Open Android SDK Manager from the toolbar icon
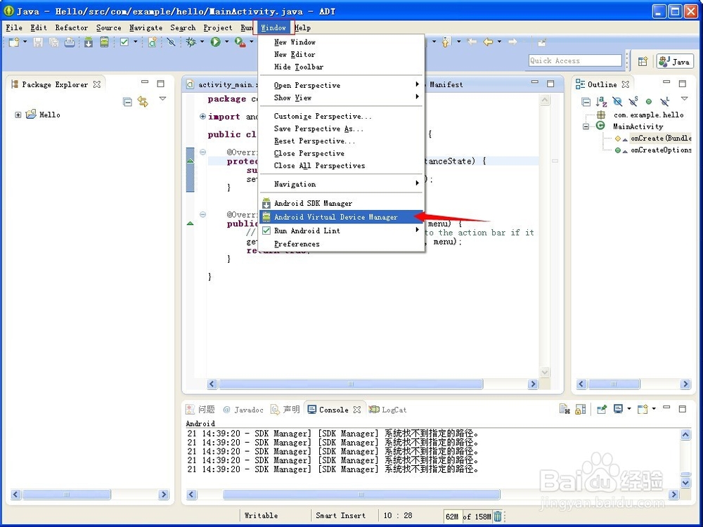This screenshot has width=703, height=527. tap(89, 42)
